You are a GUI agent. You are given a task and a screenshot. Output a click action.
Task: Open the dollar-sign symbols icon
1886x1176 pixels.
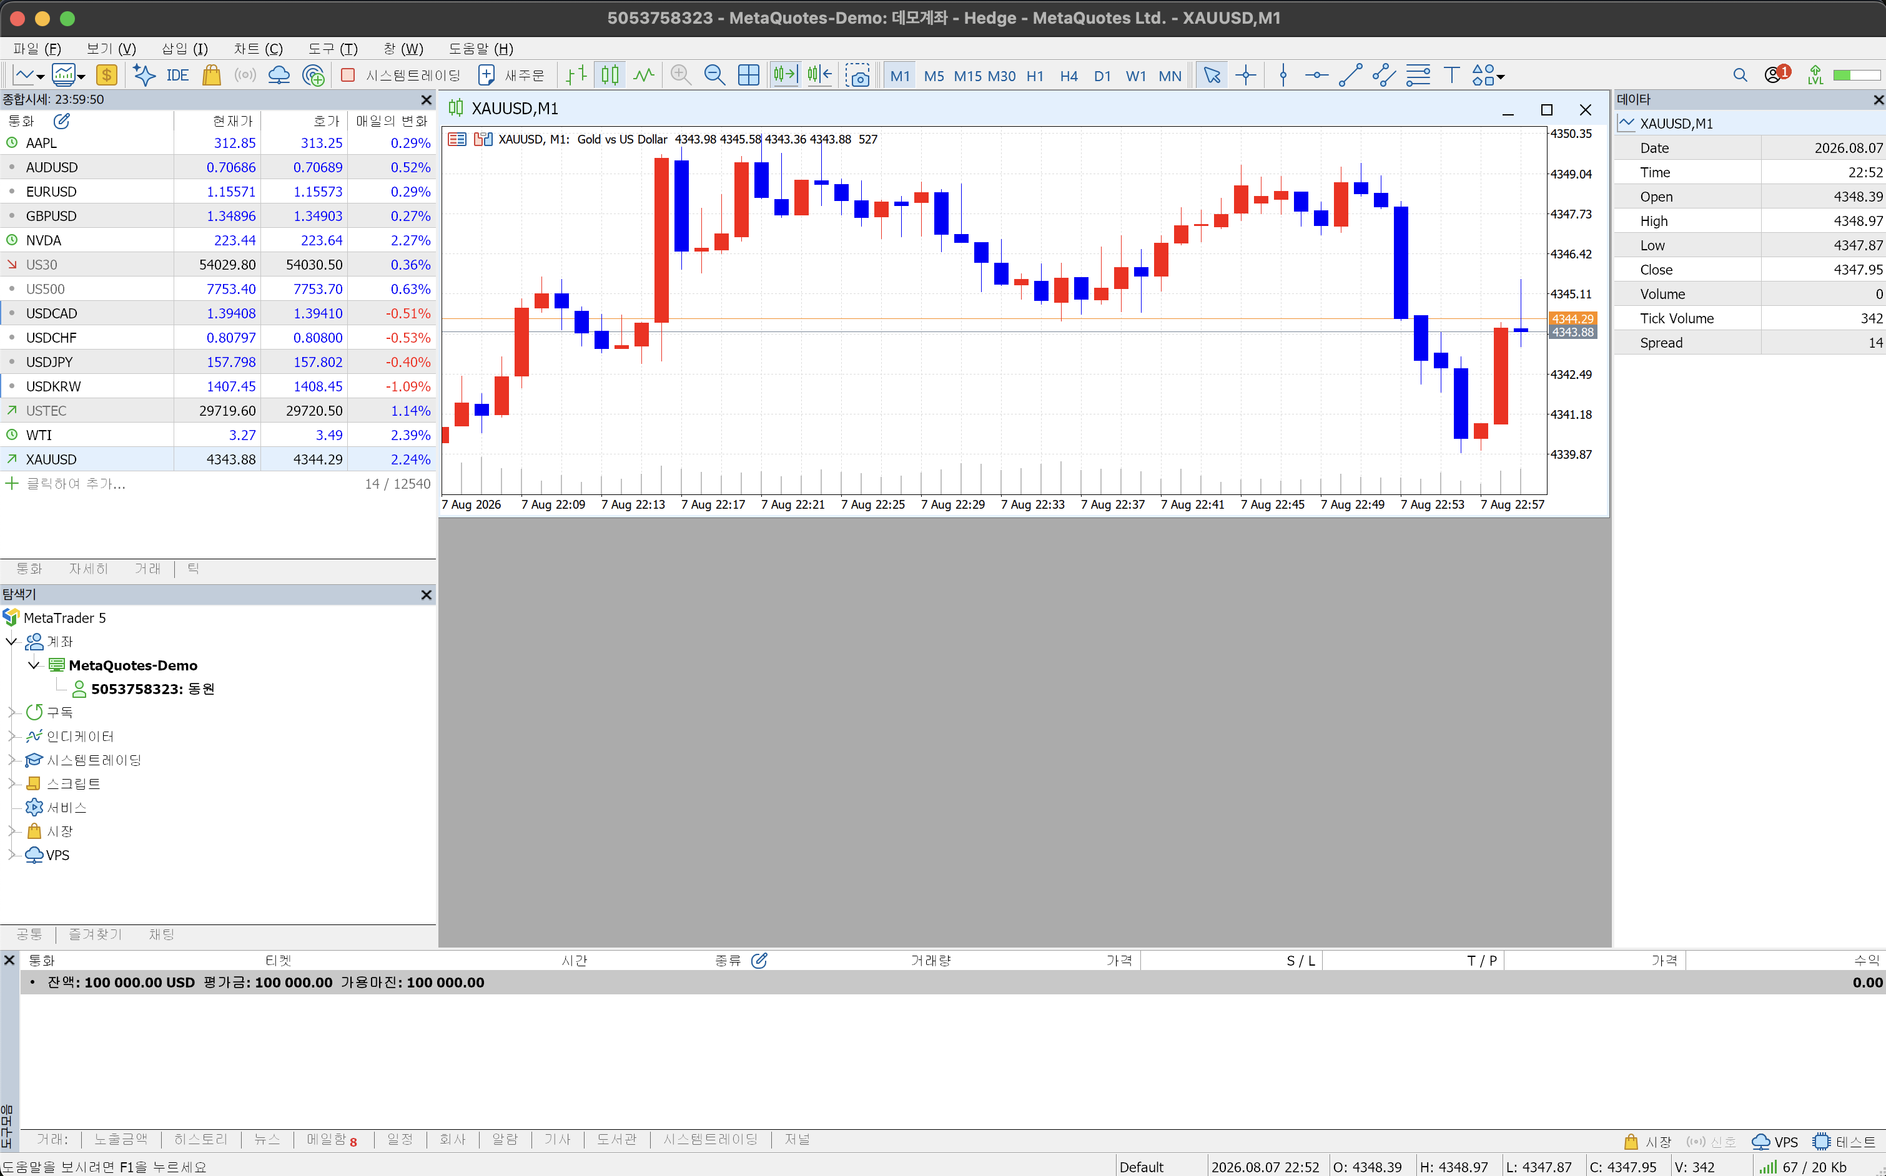pos(106,76)
